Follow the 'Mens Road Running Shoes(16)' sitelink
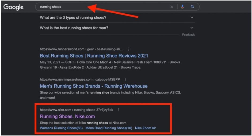 [109, 128]
